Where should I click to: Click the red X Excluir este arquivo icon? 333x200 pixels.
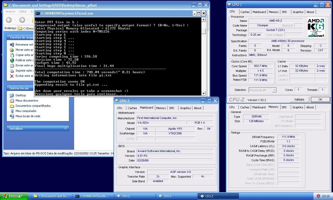12,76
